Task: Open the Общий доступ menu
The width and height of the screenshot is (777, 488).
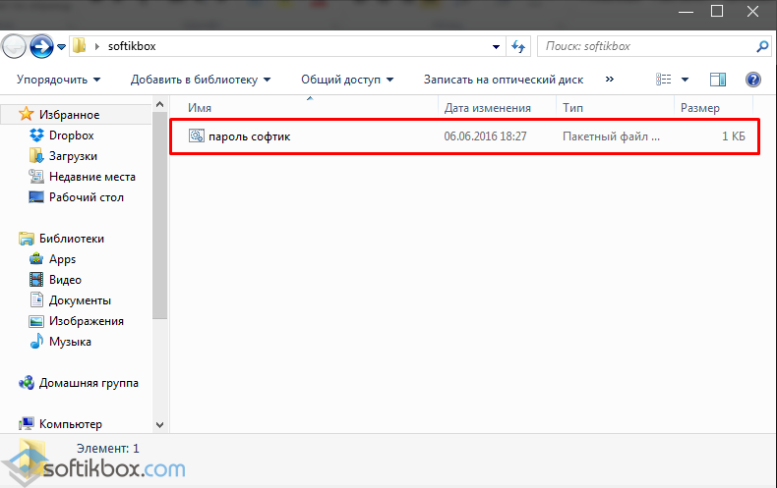Action: pyautogui.click(x=346, y=80)
